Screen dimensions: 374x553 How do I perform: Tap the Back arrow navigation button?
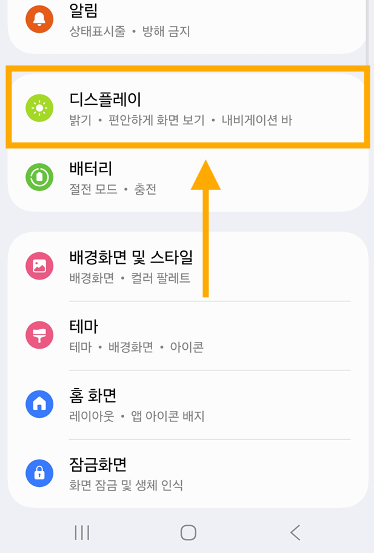295,532
